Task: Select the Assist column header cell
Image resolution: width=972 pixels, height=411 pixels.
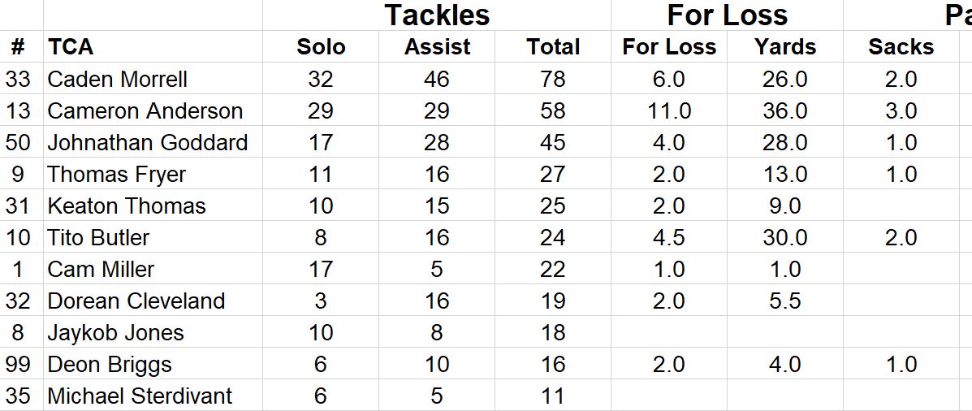Action: click(x=437, y=47)
